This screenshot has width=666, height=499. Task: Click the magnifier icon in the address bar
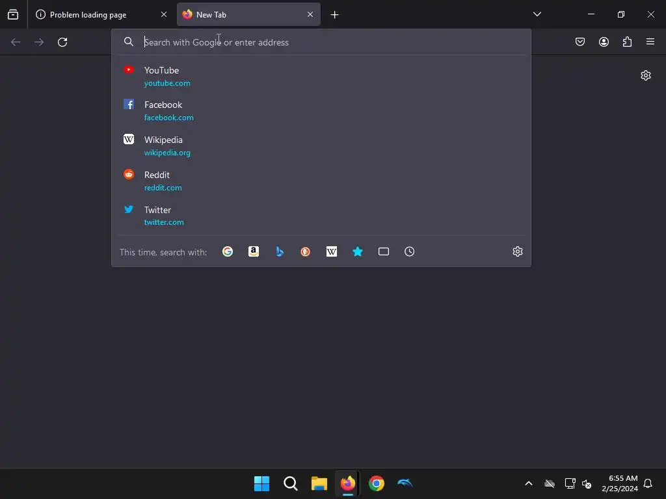[x=129, y=42]
